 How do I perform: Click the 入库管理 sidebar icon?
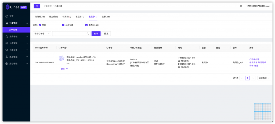click(7, 43)
